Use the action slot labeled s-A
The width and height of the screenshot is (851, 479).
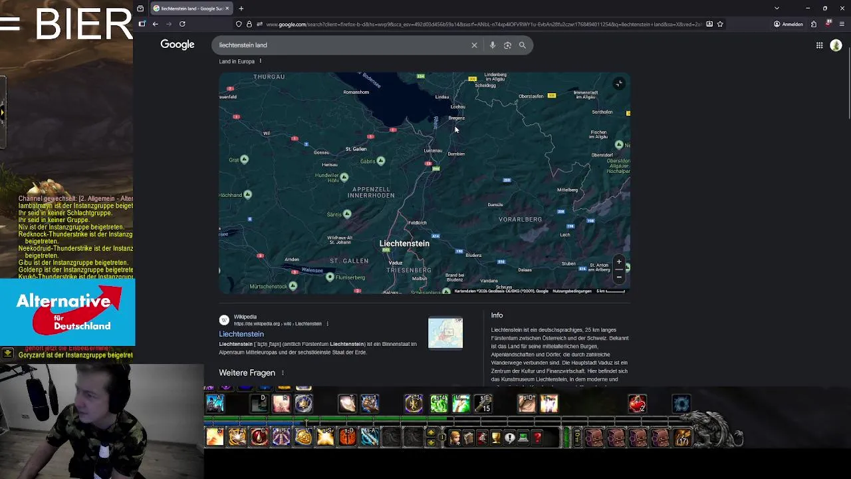(370, 437)
